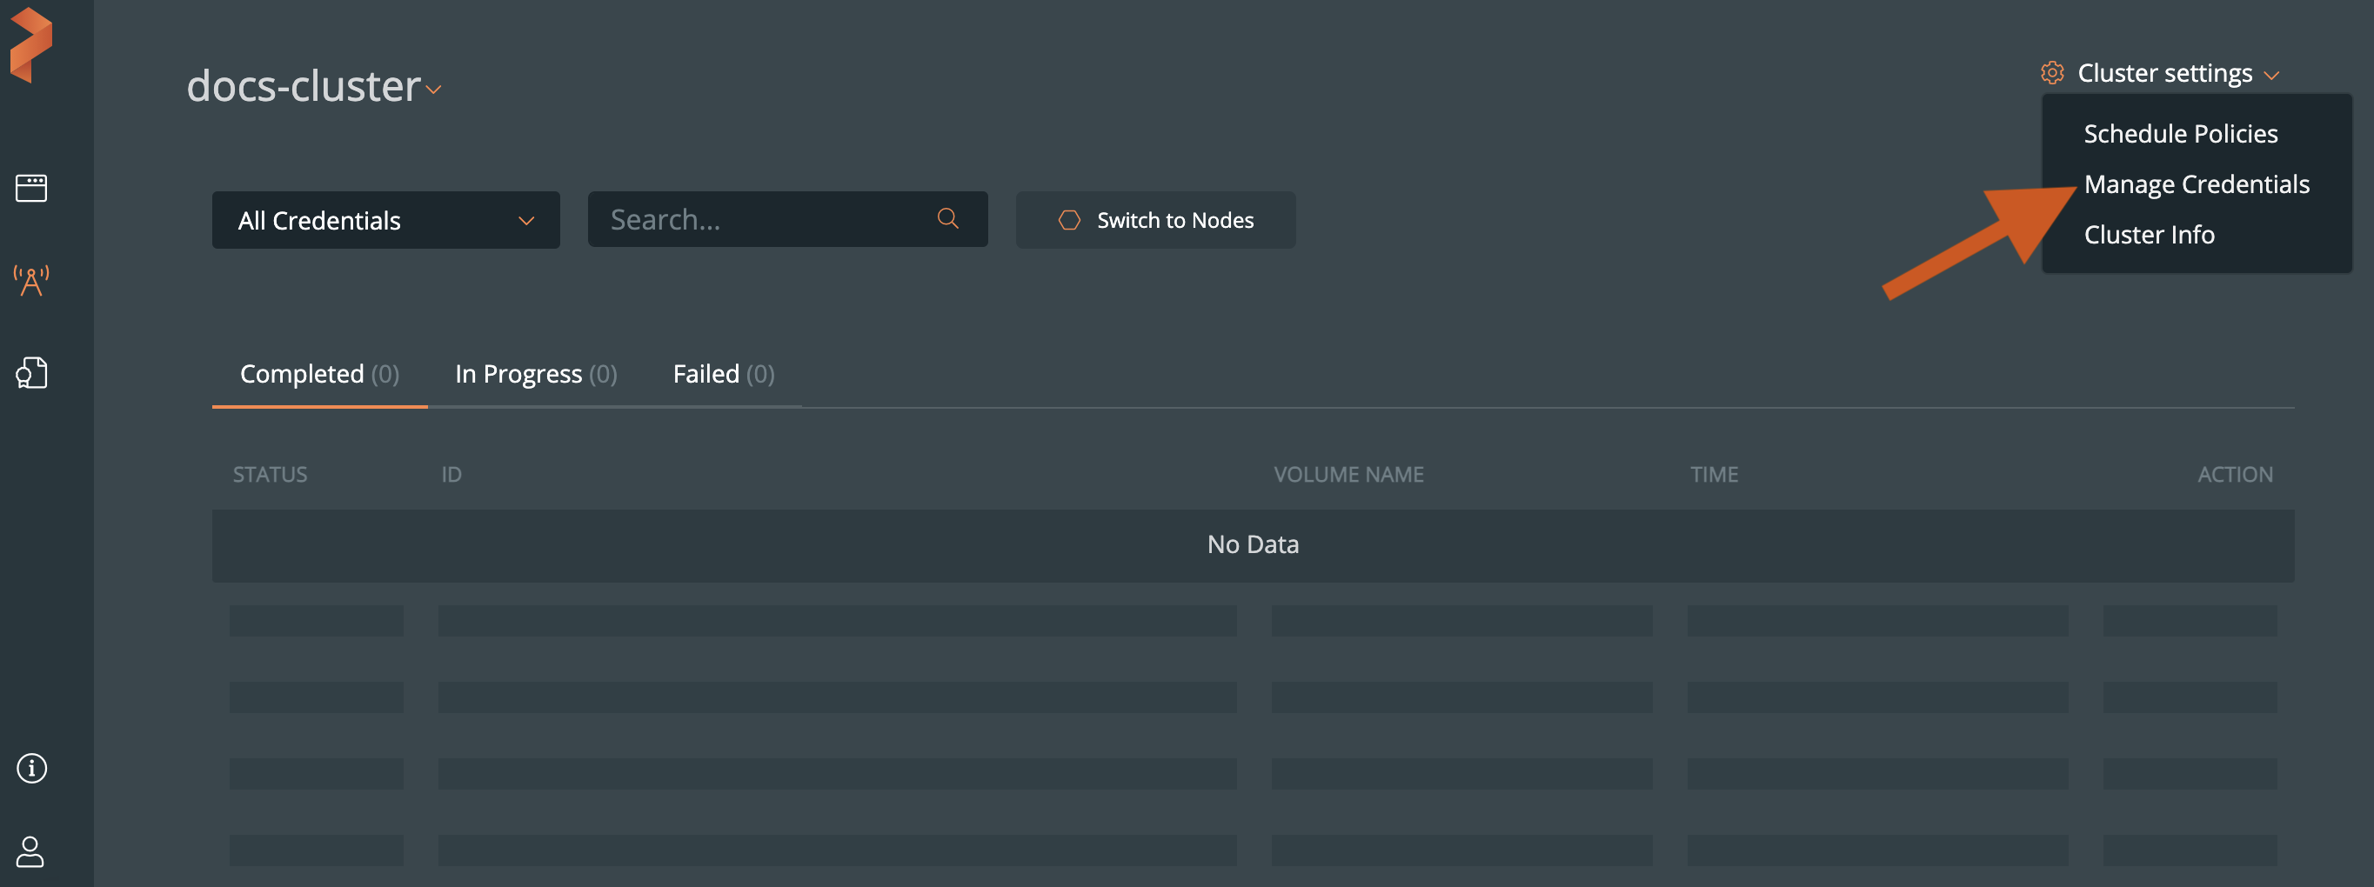This screenshot has height=887, width=2374.
Task: Choose Schedule Policies from the settings menu
Action: coord(2181,134)
